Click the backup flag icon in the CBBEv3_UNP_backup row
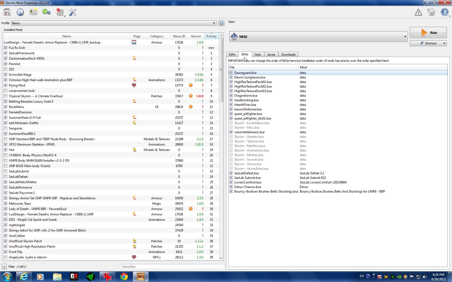This screenshot has height=282, width=452. pyautogui.click(x=134, y=42)
